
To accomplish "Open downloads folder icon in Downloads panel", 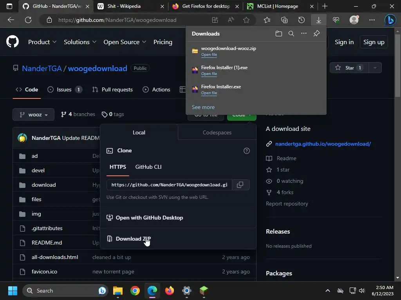I will click(x=279, y=34).
